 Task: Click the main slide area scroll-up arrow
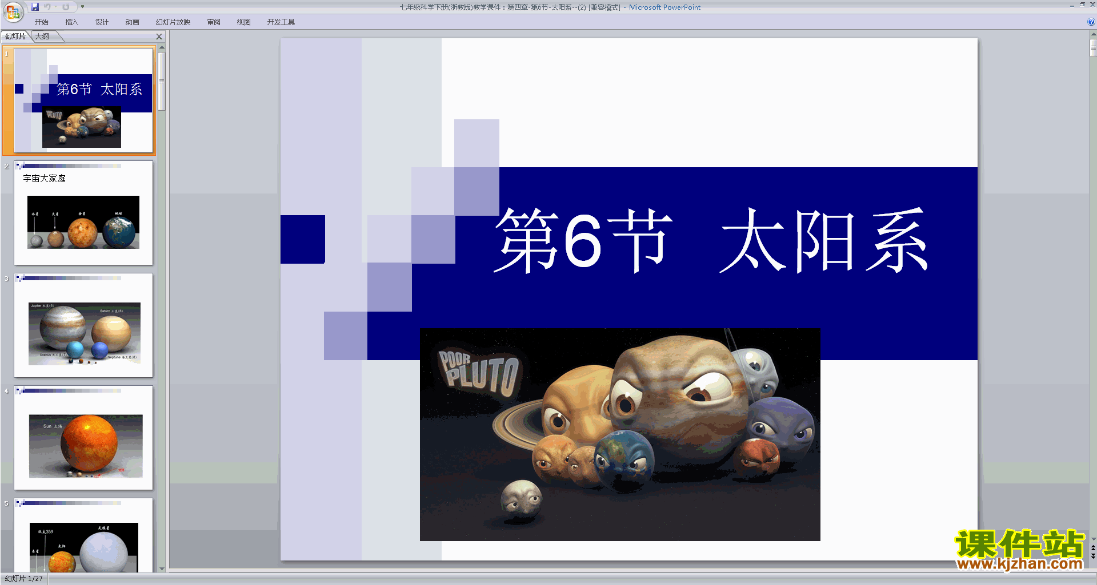[1093, 34]
